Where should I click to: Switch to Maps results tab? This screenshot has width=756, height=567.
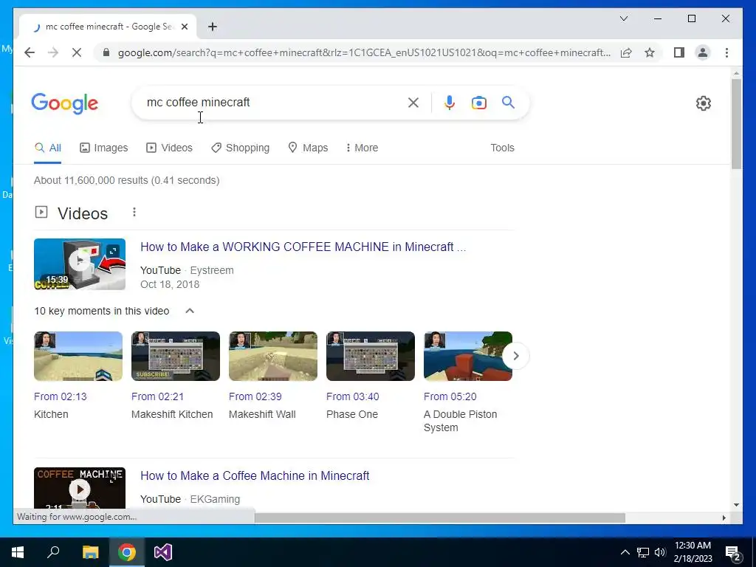point(308,148)
